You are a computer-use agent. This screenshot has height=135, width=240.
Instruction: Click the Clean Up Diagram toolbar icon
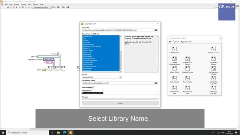pyautogui.click(x=67, y=7)
